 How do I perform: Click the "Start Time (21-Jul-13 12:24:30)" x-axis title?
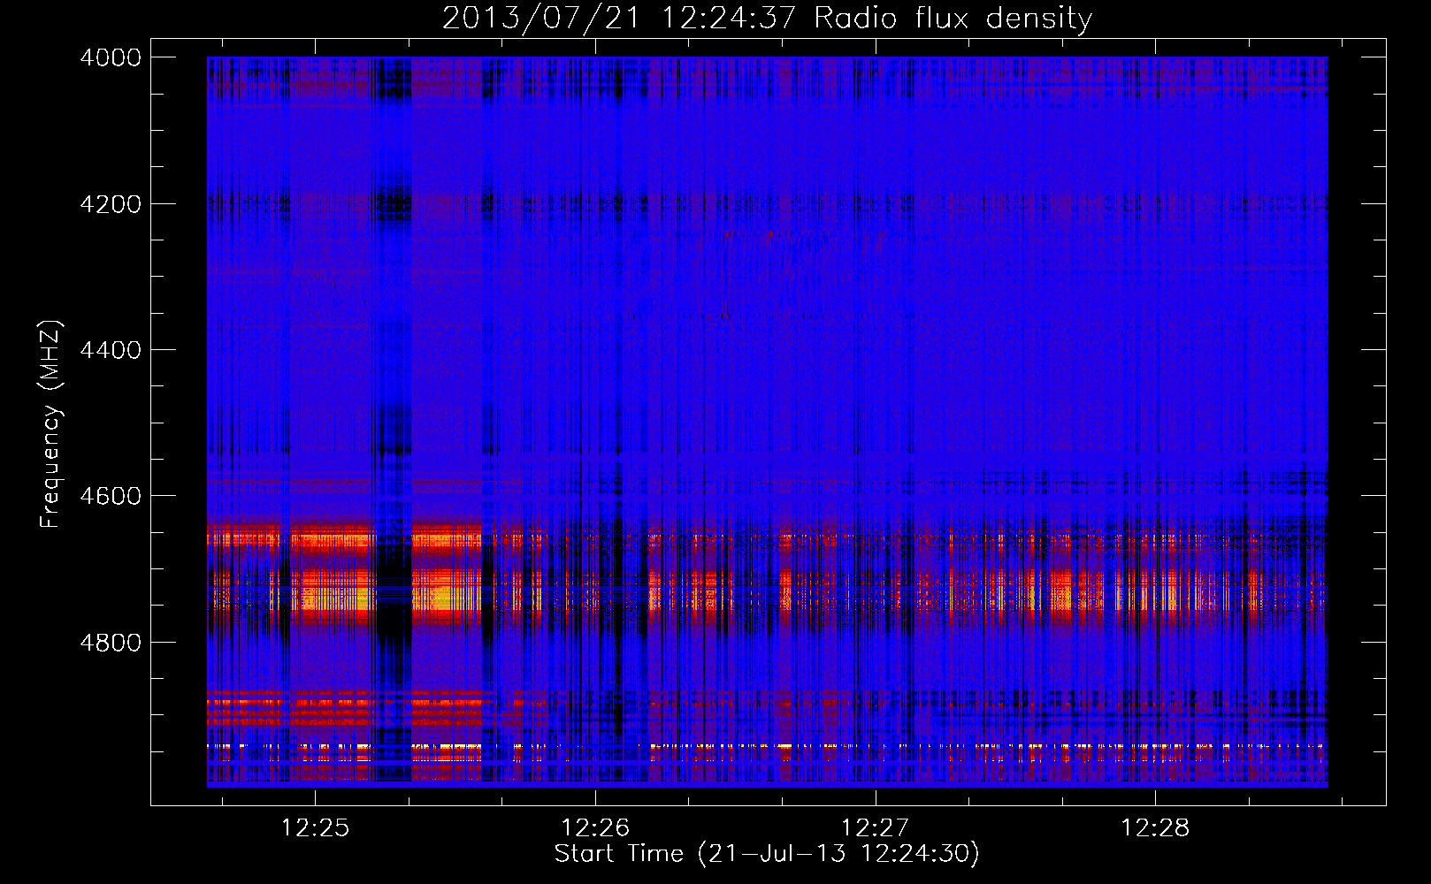[x=767, y=854]
